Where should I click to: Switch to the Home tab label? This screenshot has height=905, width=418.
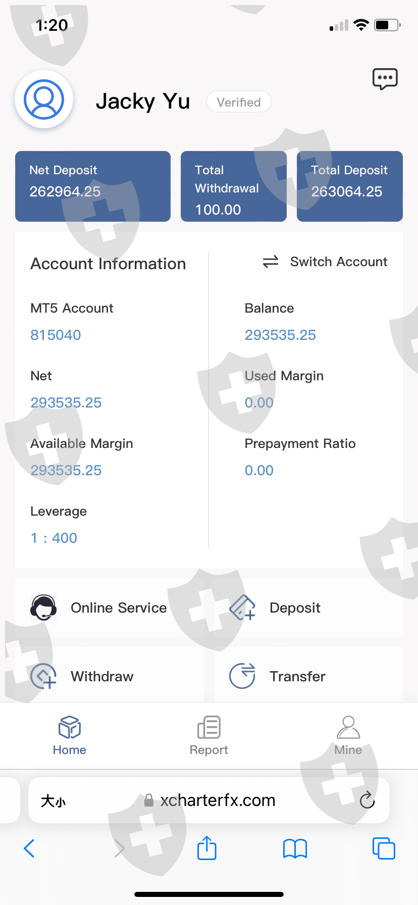[70, 750]
